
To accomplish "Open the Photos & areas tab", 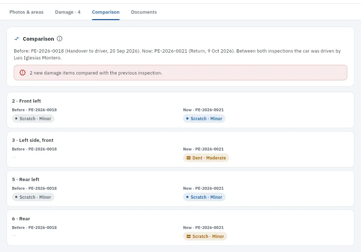I will coord(26,12).
